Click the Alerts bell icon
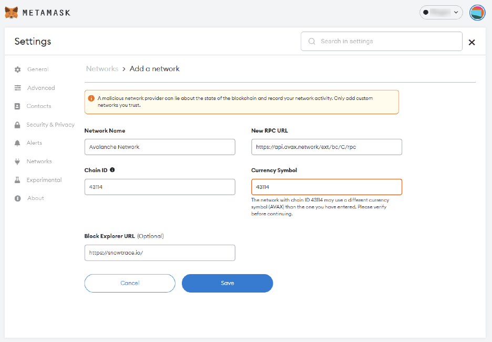The image size is (492, 342). pyautogui.click(x=17, y=143)
